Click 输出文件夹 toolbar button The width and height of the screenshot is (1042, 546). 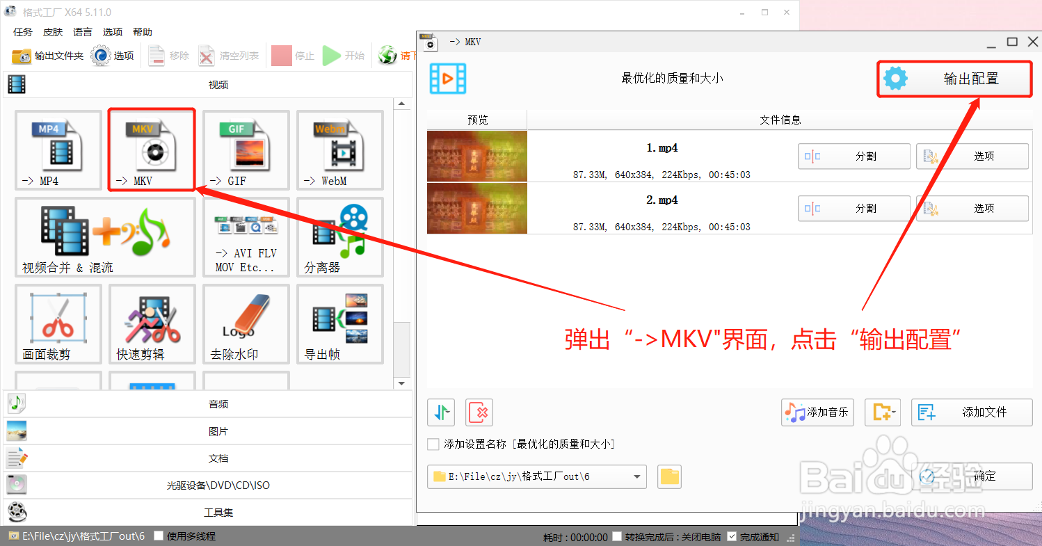[x=48, y=56]
